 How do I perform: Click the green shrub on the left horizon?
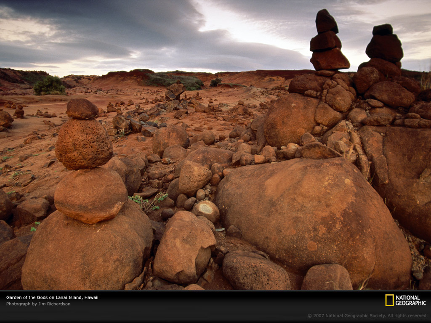point(49,86)
